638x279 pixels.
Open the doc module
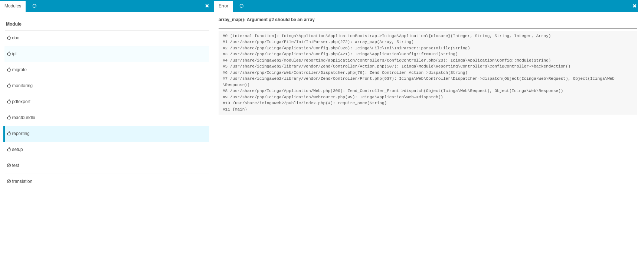107,38
